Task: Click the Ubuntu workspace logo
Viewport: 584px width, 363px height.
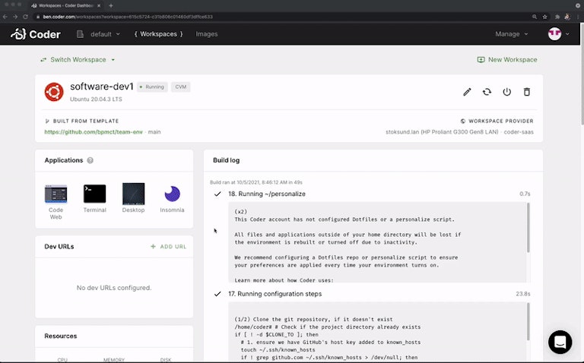Action: (54, 91)
